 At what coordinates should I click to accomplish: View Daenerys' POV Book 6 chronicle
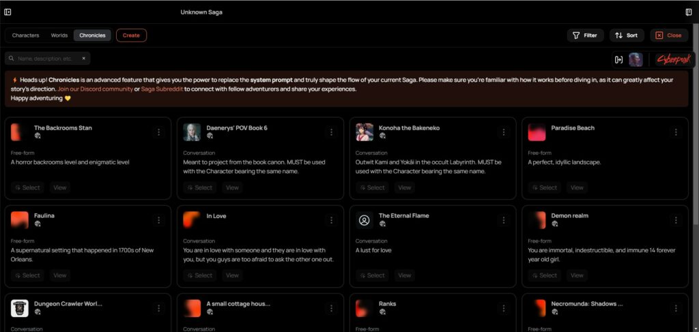pos(232,187)
